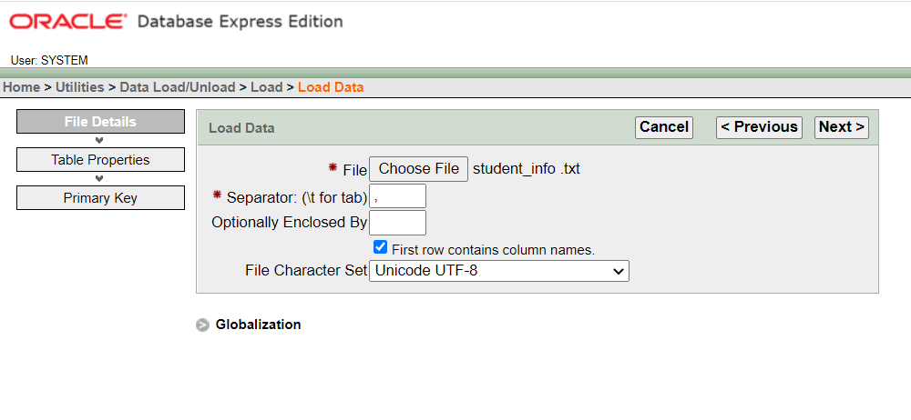Click the Optionally Enclosed By field
The image size is (911, 420).
coord(397,223)
